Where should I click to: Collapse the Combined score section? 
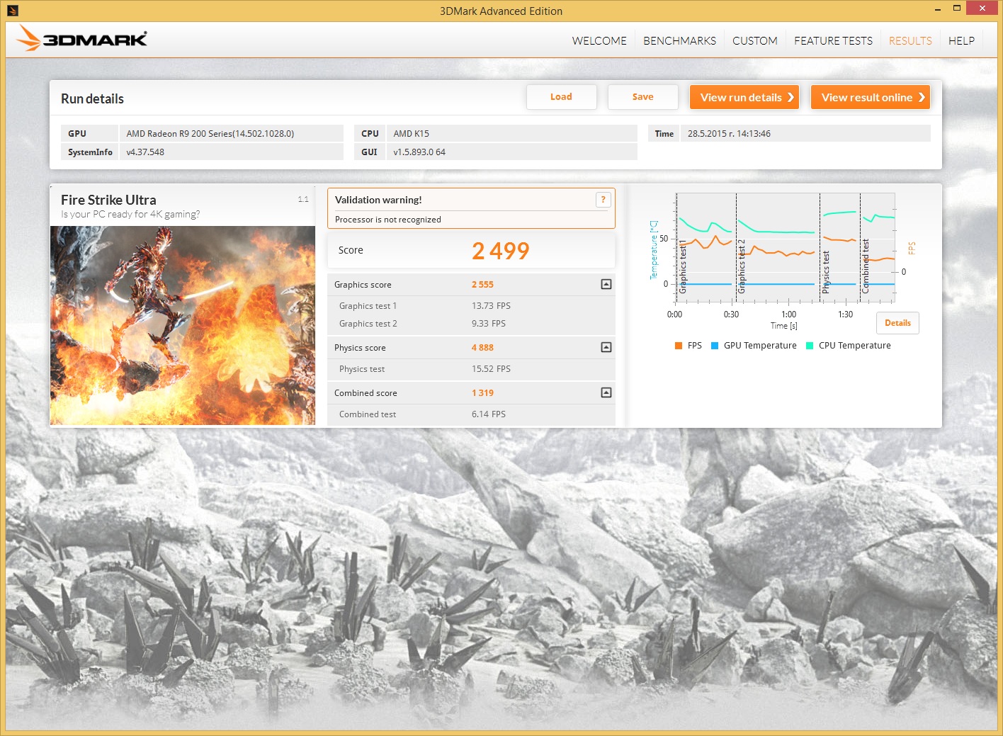(x=606, y=392)
